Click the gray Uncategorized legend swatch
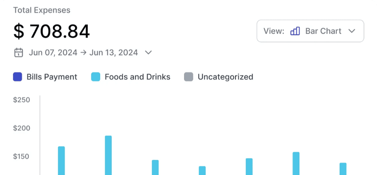377x175 pixels. (x=188, y=77)
